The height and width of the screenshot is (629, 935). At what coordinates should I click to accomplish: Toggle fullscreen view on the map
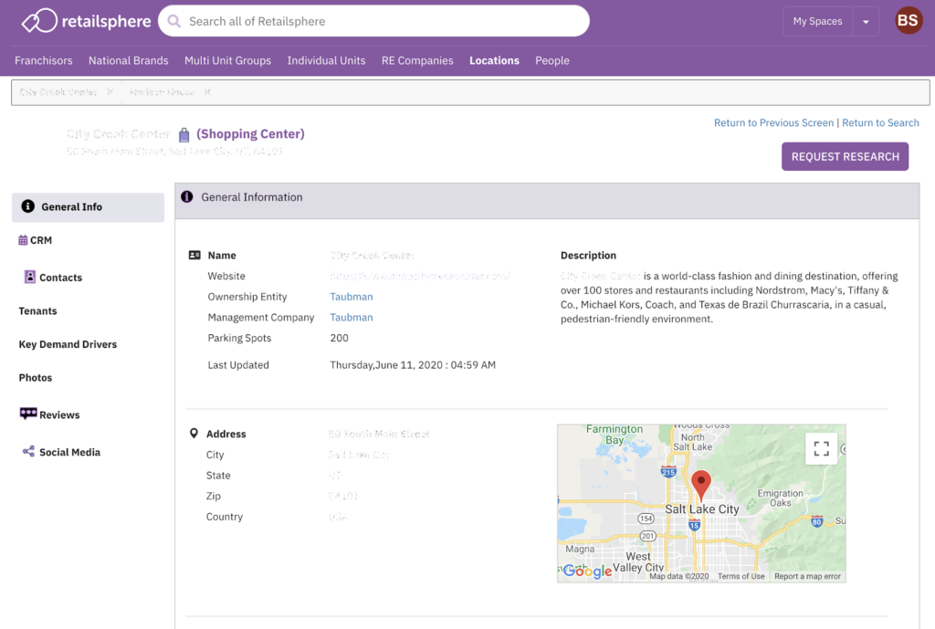tap(821, 449)
